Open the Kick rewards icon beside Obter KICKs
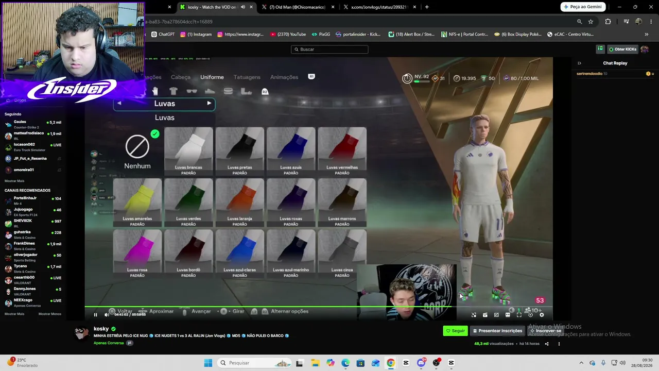Screen dimensions: 659x371 600,49
